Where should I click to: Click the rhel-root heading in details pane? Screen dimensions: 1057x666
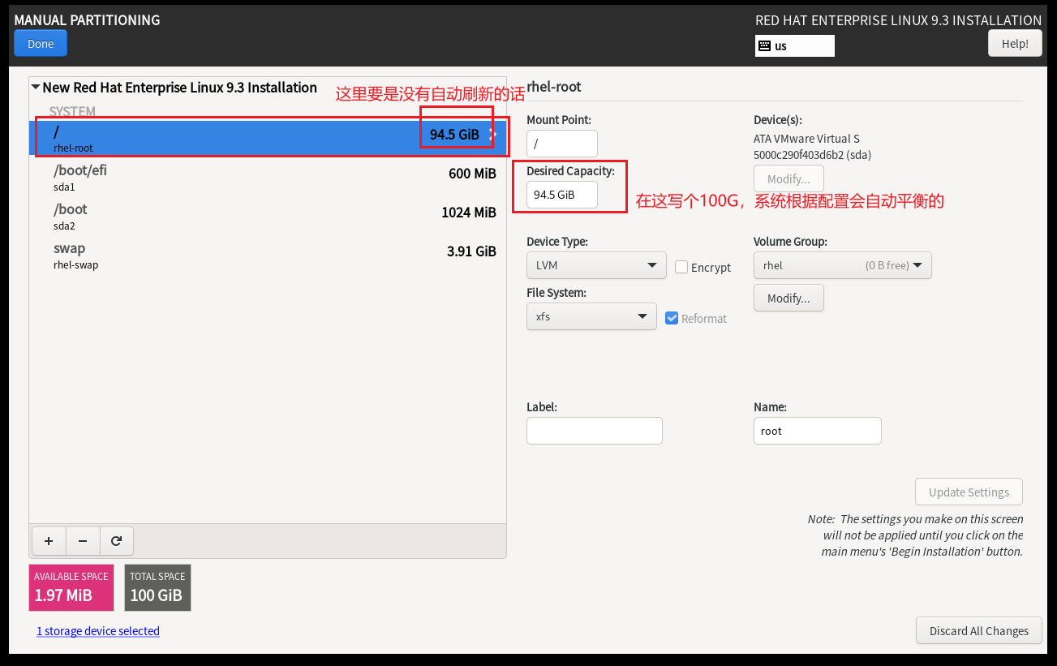(554, 87)
